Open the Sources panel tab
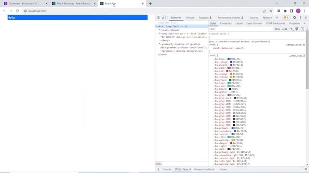 (254, 18)
